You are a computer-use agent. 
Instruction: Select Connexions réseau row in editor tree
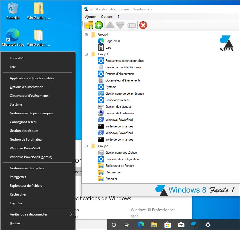[114, 100]
